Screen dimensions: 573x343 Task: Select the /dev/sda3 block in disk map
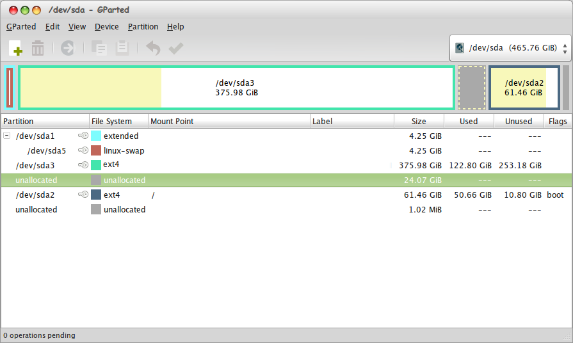(x=236, y=88)
